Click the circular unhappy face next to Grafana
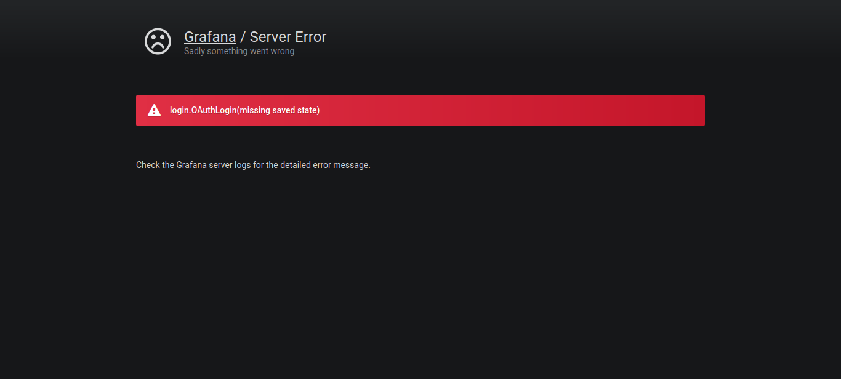Screen dimensions: 841x379 pyautogui.click(x=158, y=41)
